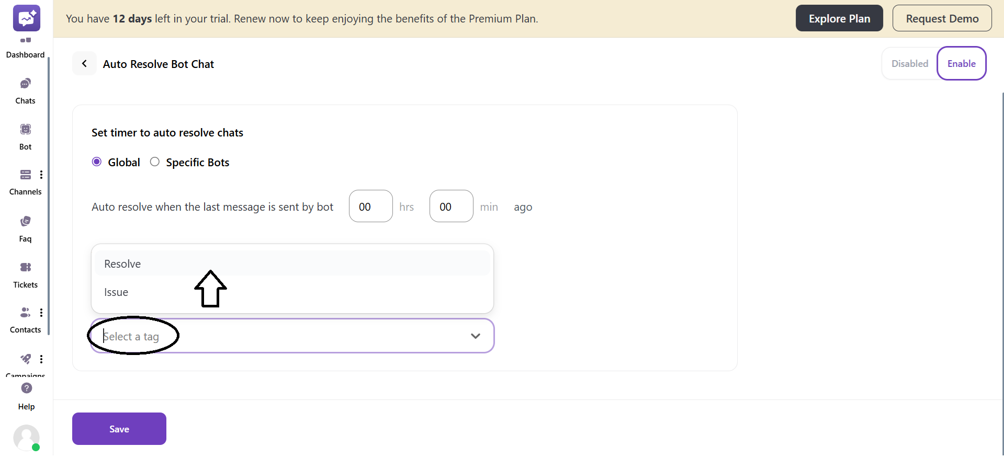This screenshot has width=1004, height=458.
Task: Select the Specific Bots radio button
Action: coord(154,162)
